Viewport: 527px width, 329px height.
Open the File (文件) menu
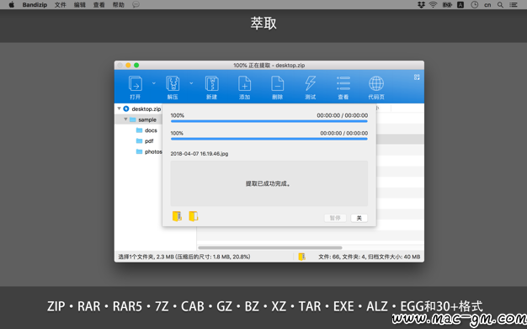pyautogui.click(x=60, y=5)
